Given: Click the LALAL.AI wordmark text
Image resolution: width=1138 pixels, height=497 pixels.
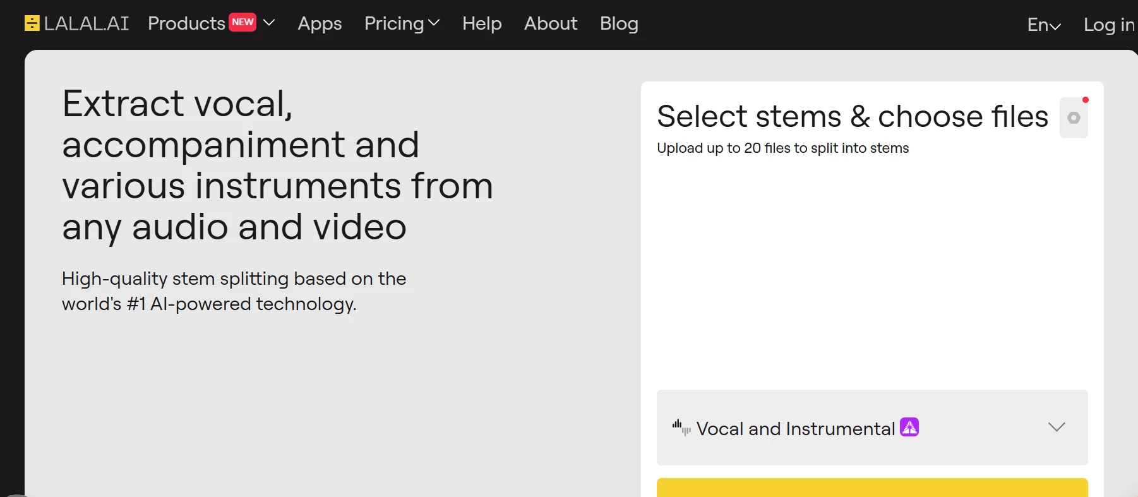Looking at the screenshot, I should [87, 23].
